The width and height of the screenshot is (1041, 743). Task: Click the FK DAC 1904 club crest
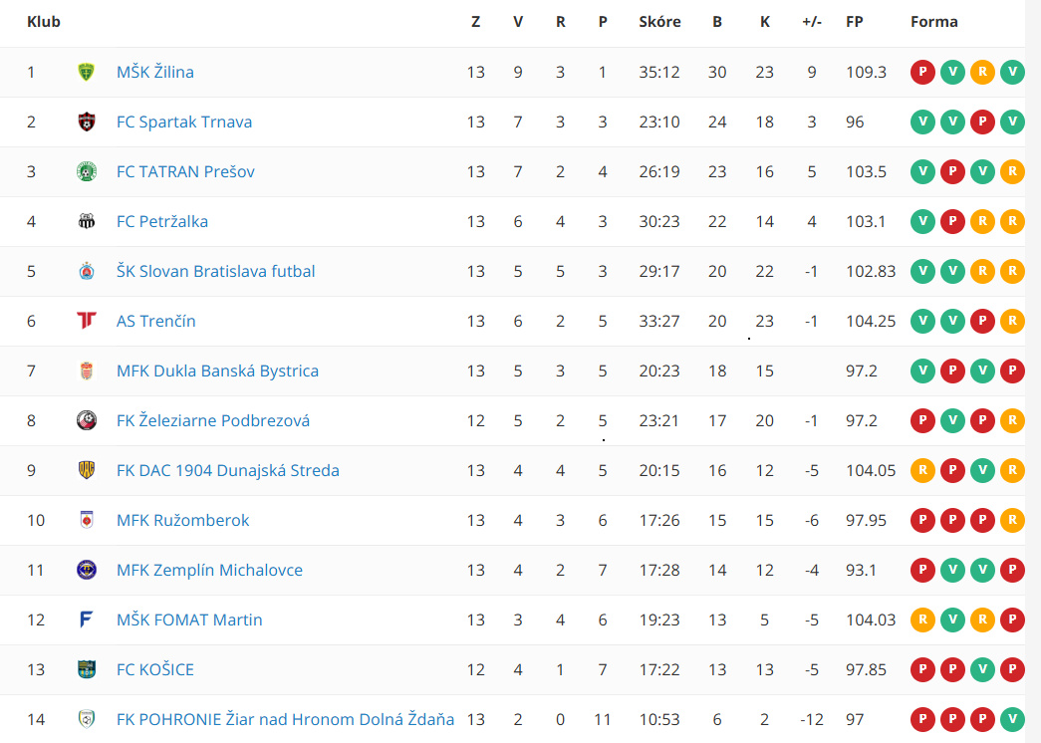coord(87,470)
